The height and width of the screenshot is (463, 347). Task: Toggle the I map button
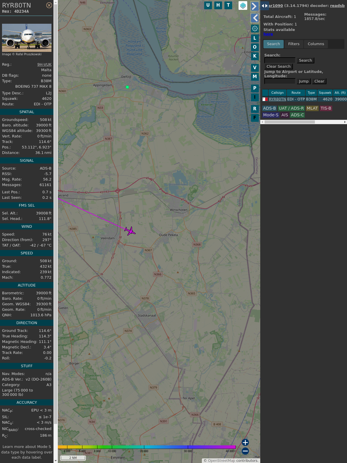[255, 97]
